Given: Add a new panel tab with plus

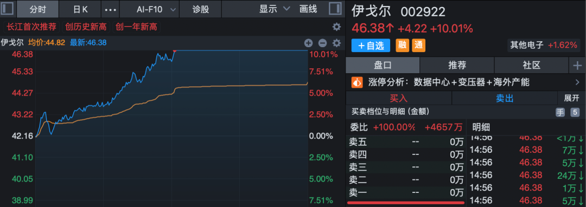Looking at the screenshot, I should click(577, 66).
